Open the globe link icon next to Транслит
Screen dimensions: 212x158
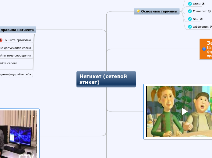(209, 11)
